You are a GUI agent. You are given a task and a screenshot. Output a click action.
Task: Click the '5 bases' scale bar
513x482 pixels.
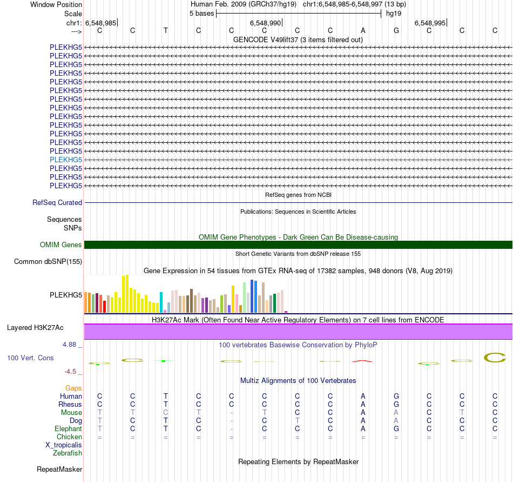299,14
